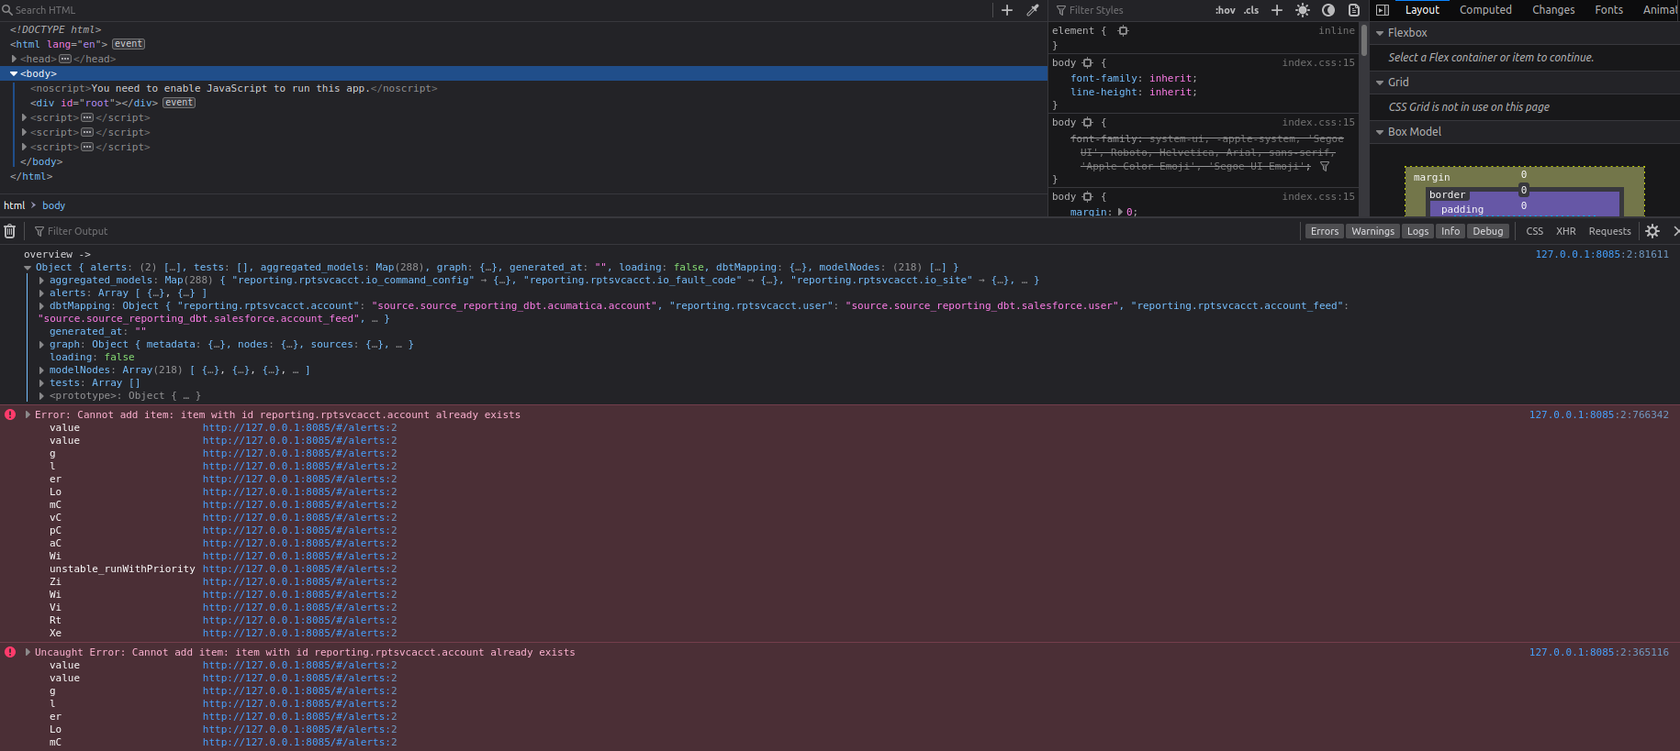The image size is (1680, 751).
Task: Collapse the logged overview Object
Action: (x=28, y=268)
